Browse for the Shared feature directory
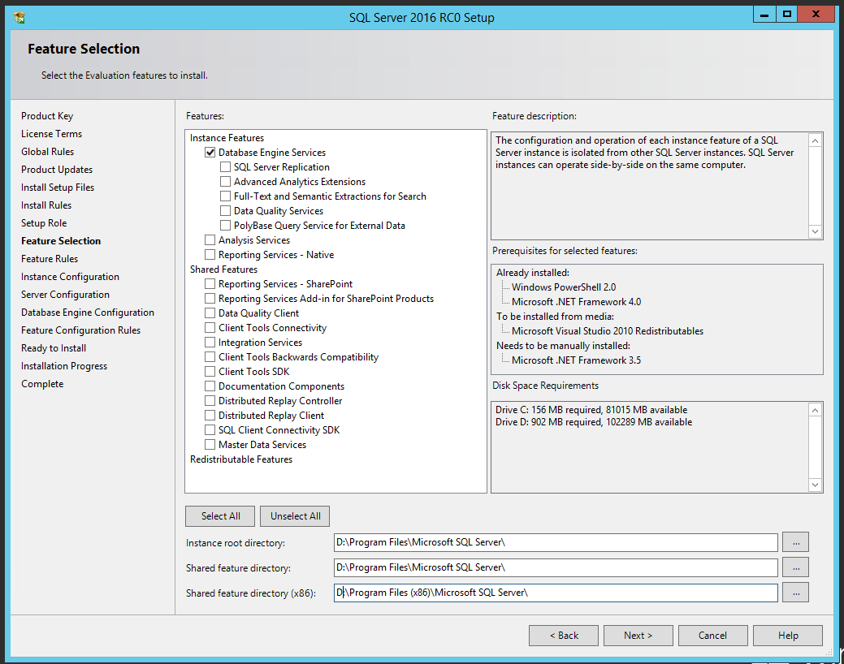Screen dimensions: 844x664 pos(795,567)
